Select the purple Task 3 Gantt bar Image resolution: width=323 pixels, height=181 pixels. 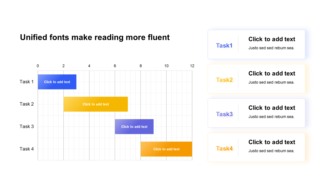pos(134,127)
